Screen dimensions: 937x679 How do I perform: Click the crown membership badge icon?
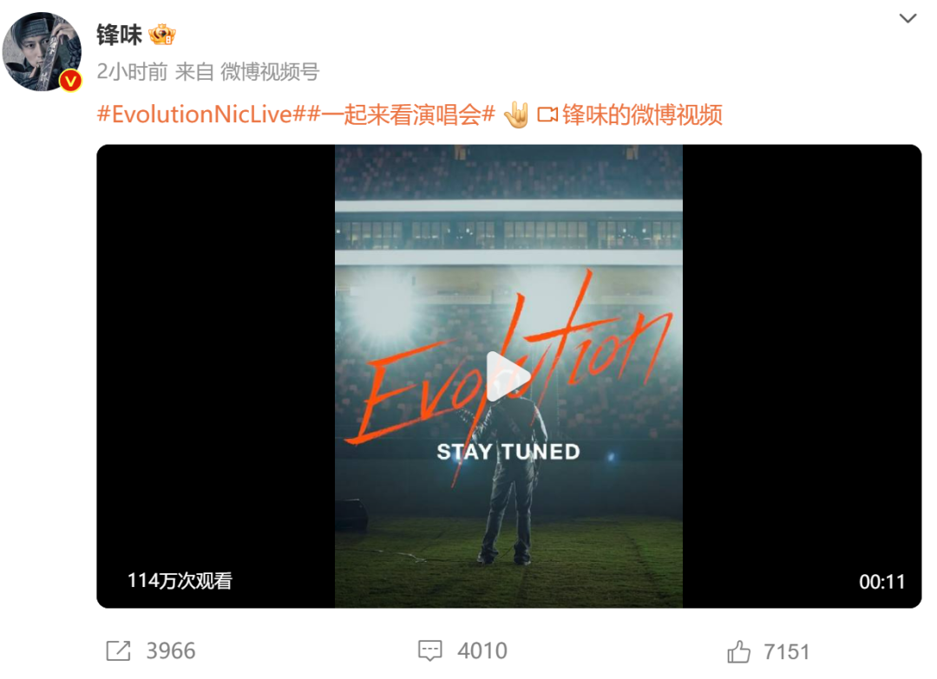pyautogui.click(x=162, y=35)
